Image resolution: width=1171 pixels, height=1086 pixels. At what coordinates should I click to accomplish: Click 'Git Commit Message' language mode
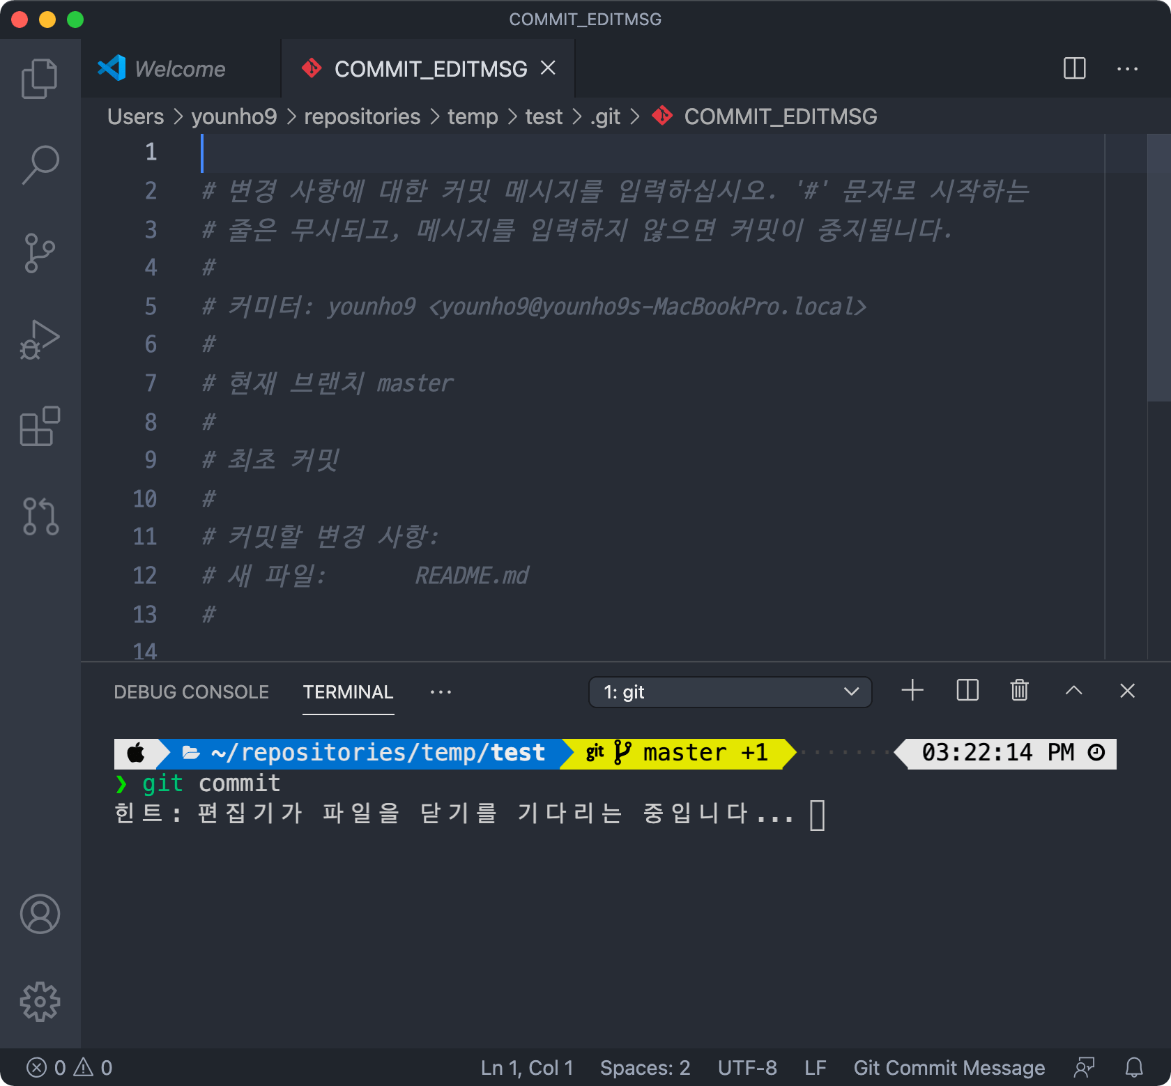(949, 1067)
